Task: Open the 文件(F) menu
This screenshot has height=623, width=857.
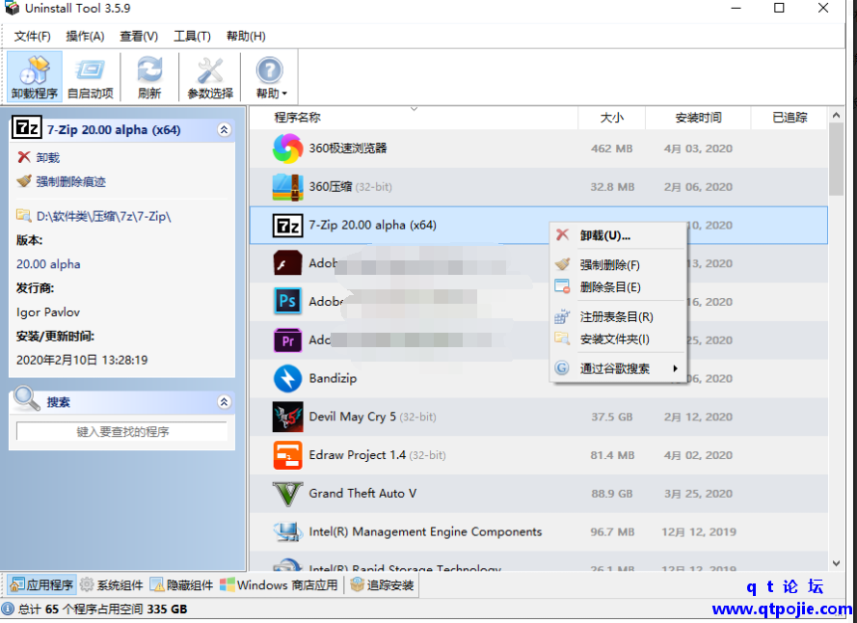Action: 32,36
